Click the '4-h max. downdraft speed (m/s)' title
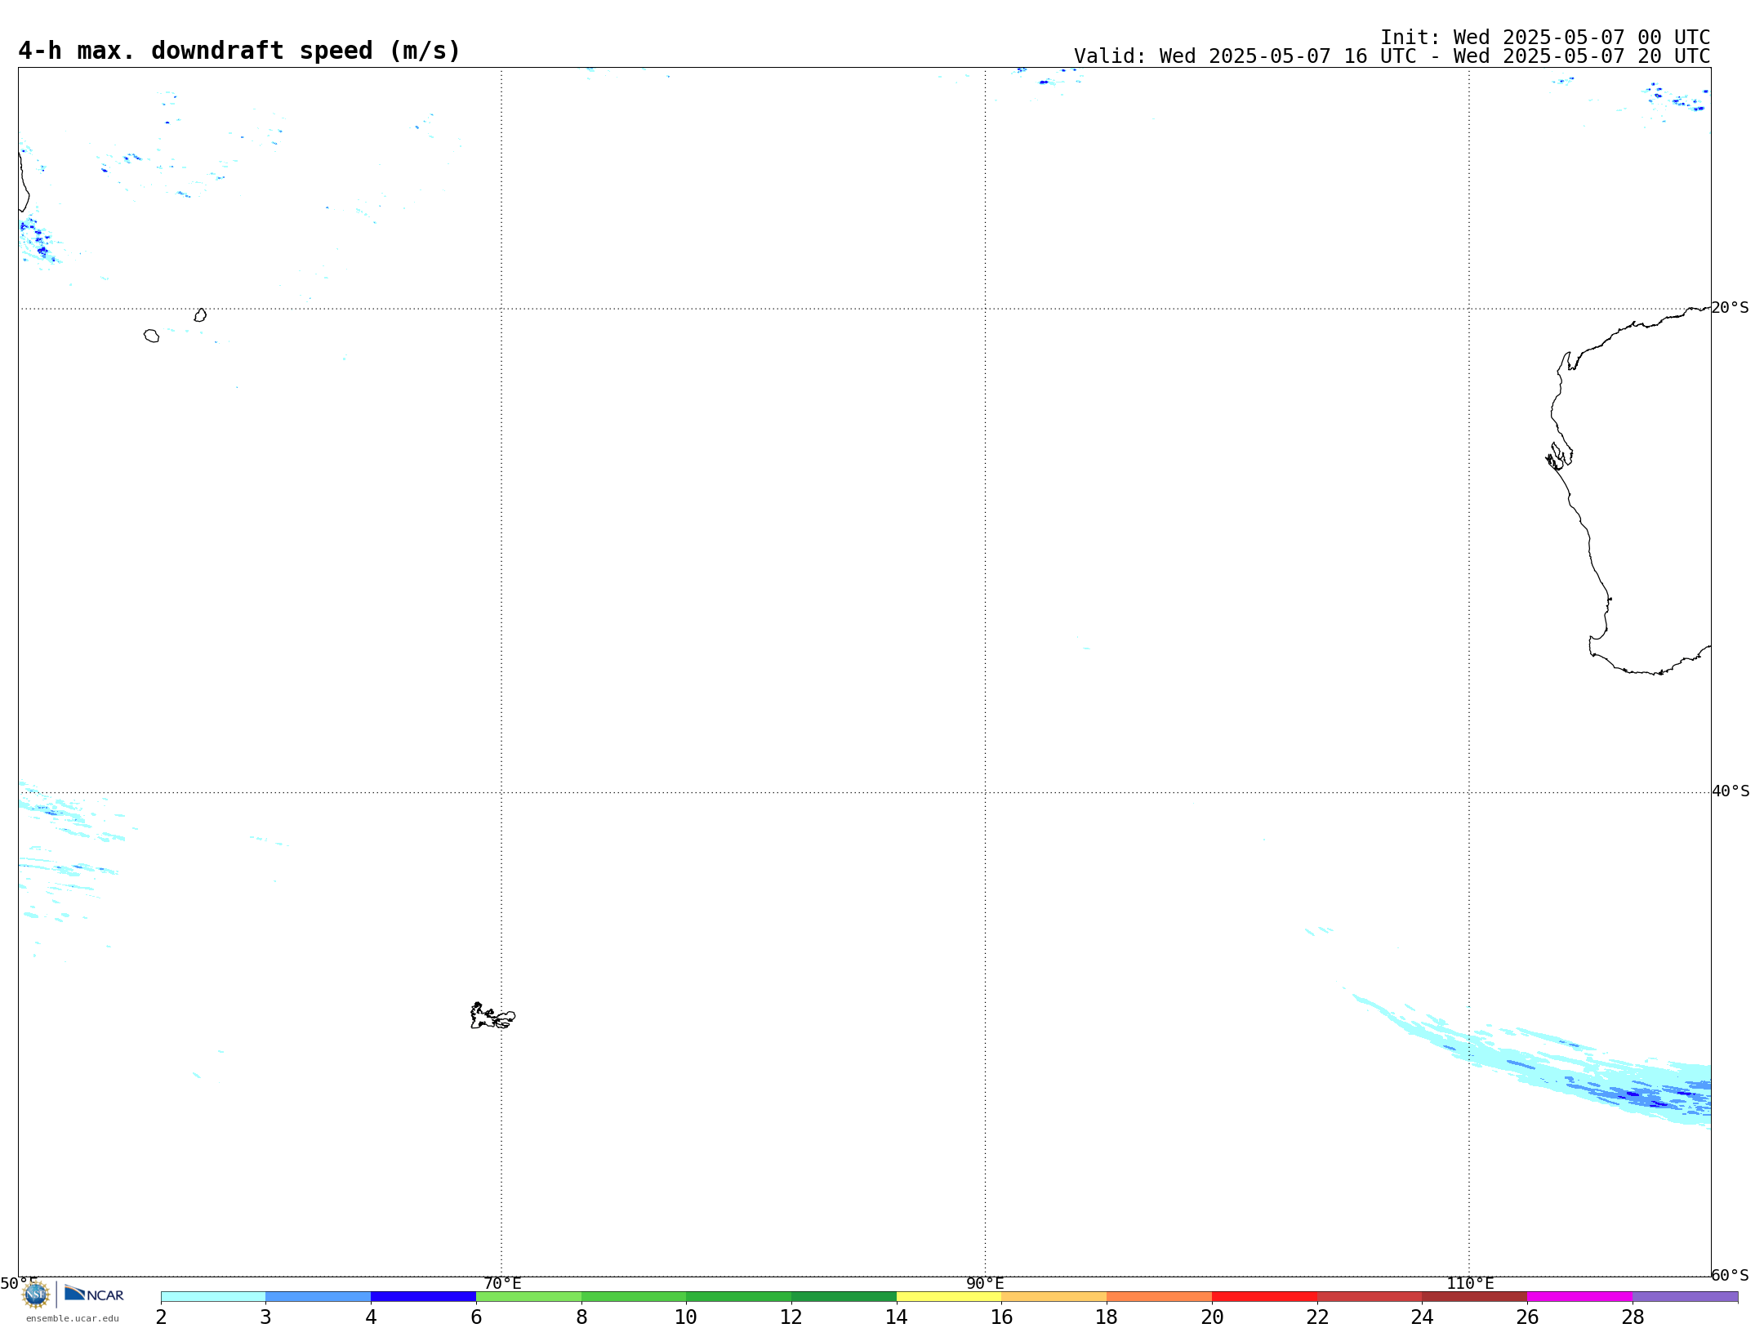Viewport: 1764px width, 1328px height. pyautogui.click(x=239, y=51)
